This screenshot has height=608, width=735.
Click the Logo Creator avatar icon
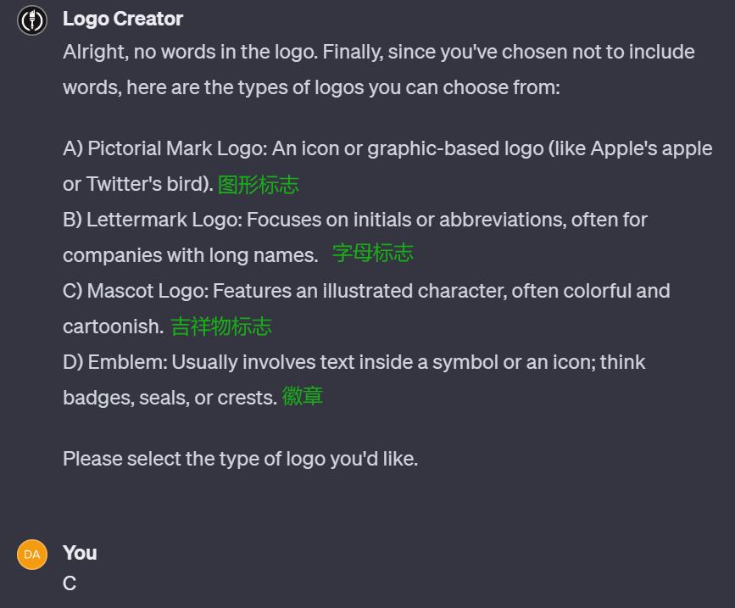[x=32, y=20]
